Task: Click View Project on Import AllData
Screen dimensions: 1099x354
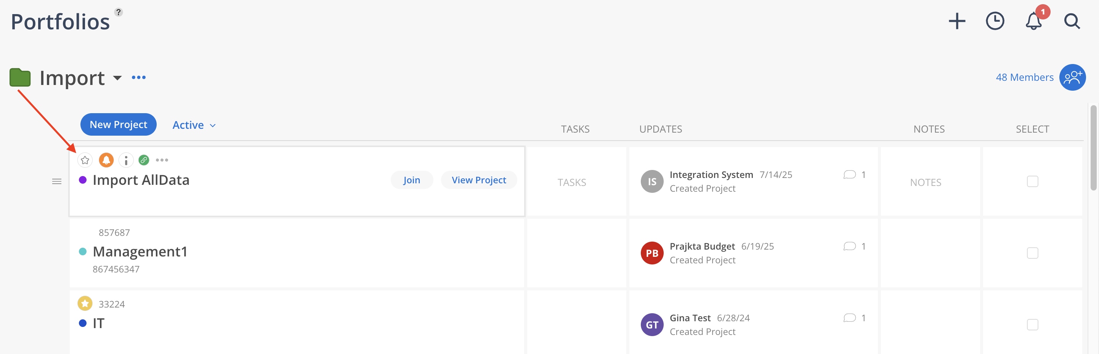Action: 479,180
